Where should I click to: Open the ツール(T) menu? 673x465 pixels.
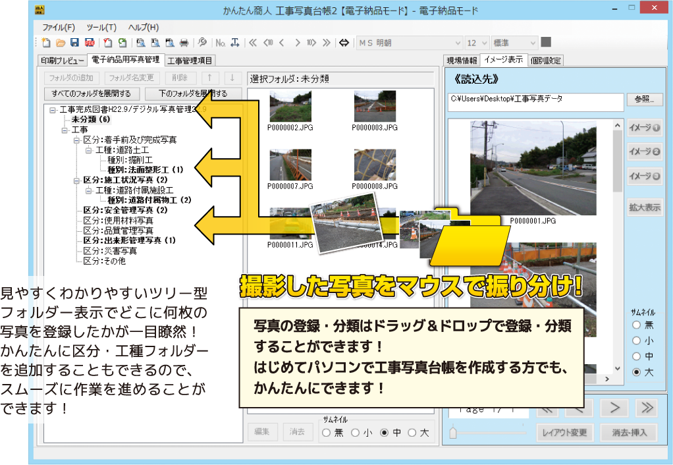click(x=101, y=28)
